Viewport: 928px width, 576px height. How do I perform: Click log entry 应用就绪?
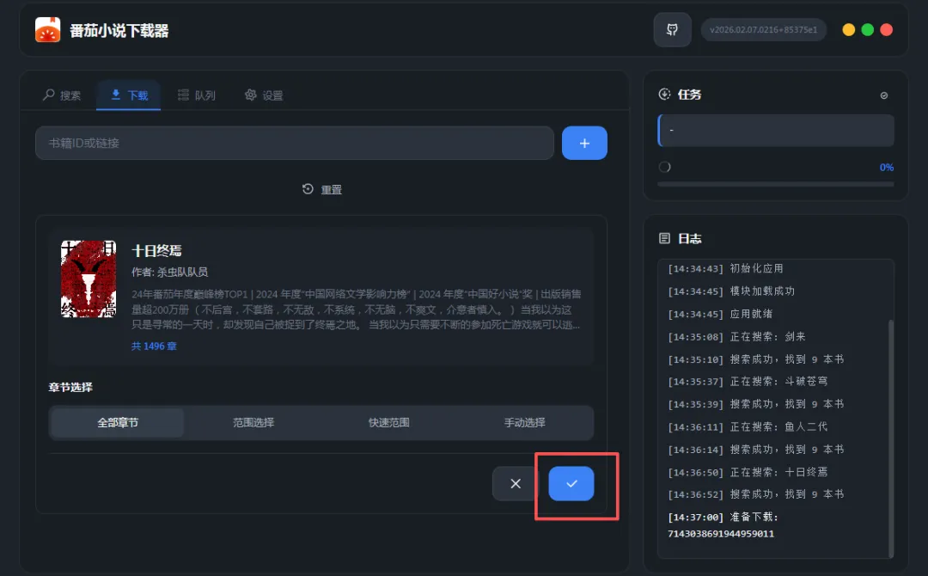coord(720,313)
